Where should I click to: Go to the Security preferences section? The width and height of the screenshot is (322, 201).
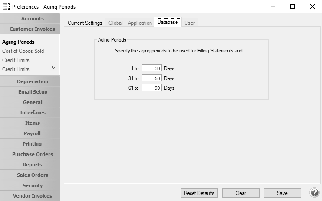pos(32,185)
